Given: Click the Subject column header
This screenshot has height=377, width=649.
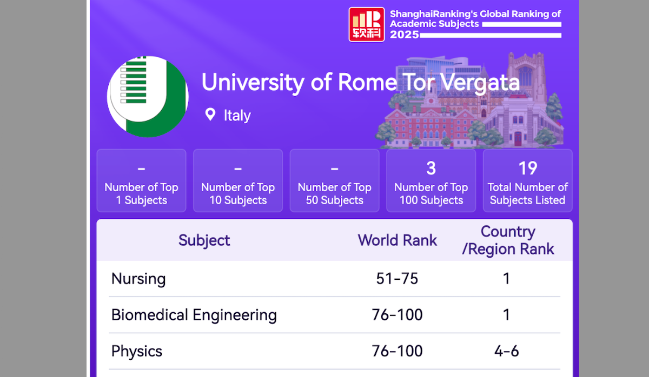Looking at the screenshot, I should (x=204, y=240).
